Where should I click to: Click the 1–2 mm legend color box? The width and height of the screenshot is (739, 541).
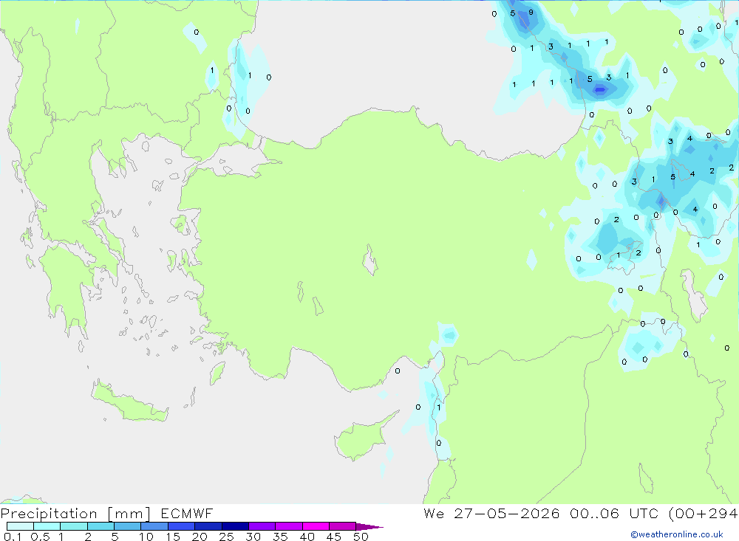coord(74,526)
